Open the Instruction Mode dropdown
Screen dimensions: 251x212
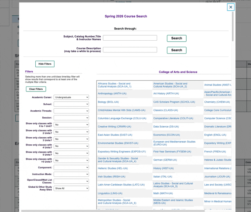click(x=71, y=174)
